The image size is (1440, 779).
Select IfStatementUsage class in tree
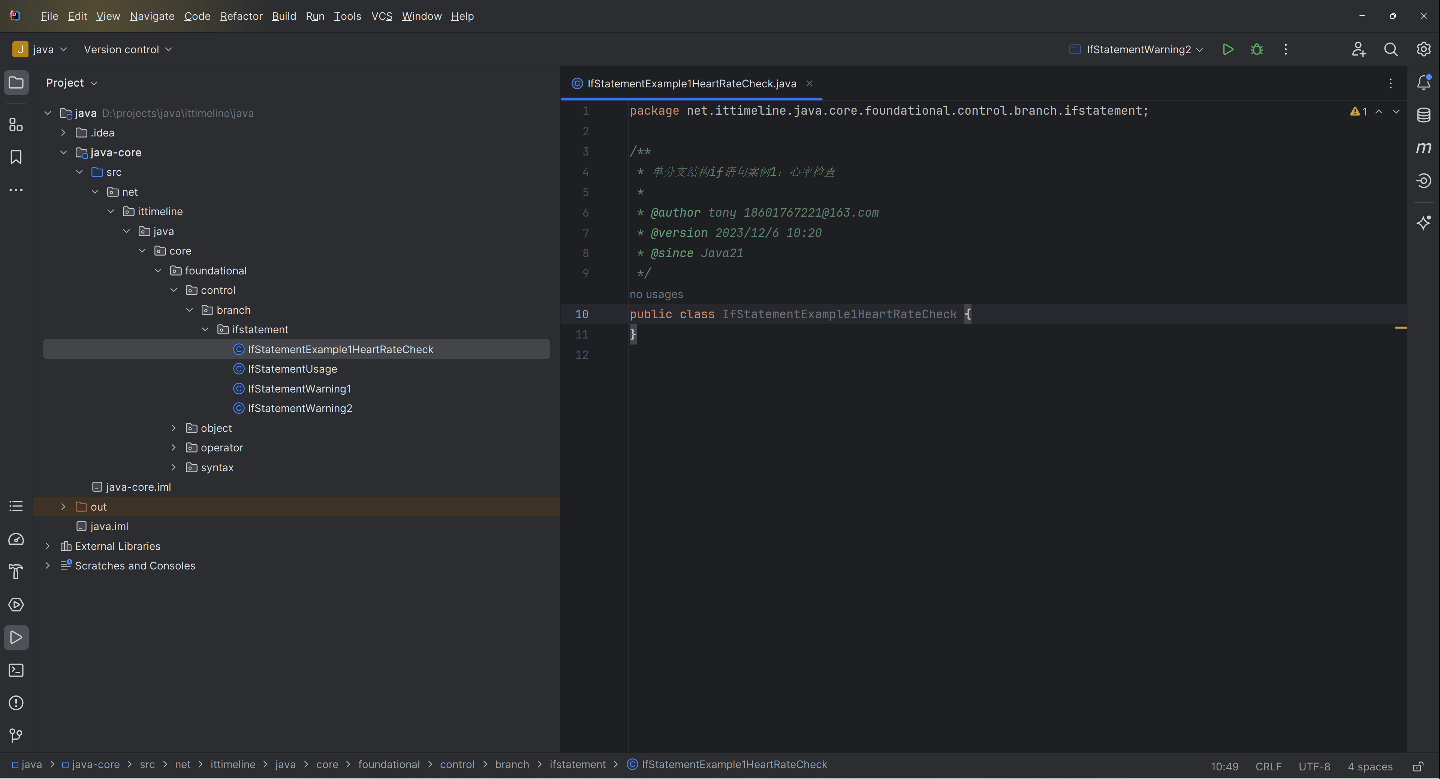click(x=292, y=369)
